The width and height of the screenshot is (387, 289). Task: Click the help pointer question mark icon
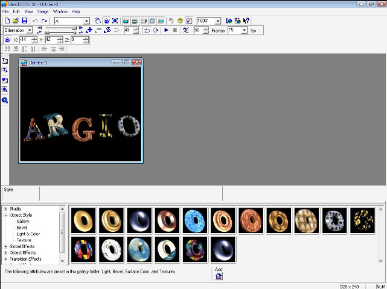tap(246, 21)
